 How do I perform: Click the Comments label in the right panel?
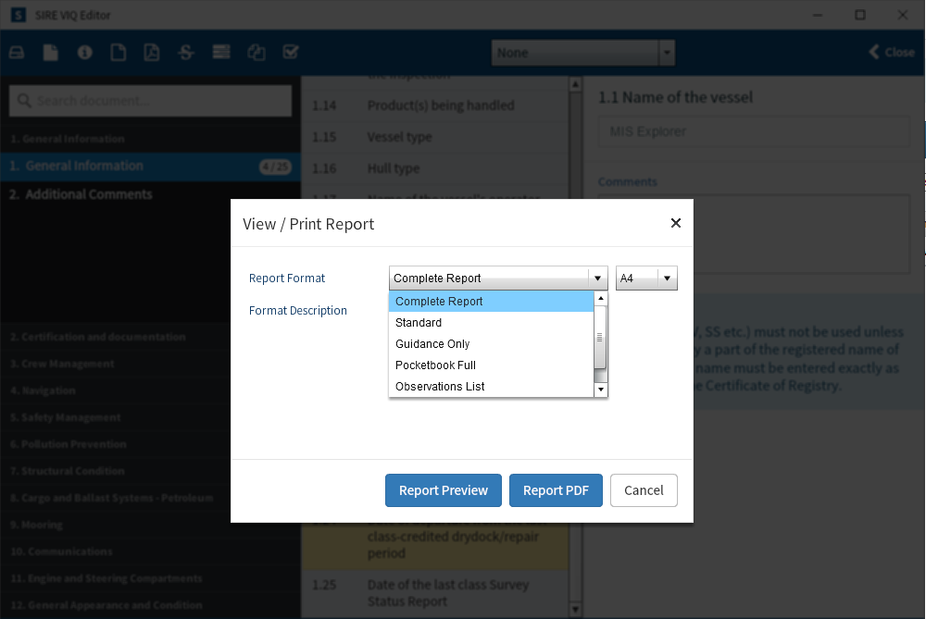627,181
